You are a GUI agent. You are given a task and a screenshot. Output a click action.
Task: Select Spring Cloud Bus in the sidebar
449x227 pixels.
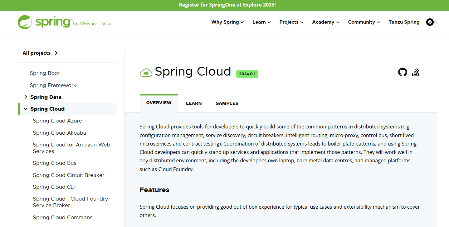click(x=55, y=163)
